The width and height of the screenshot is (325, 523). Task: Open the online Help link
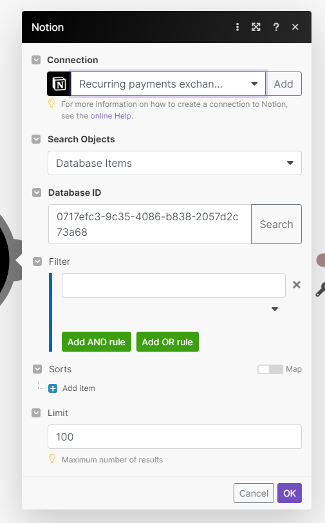[111, 116]
